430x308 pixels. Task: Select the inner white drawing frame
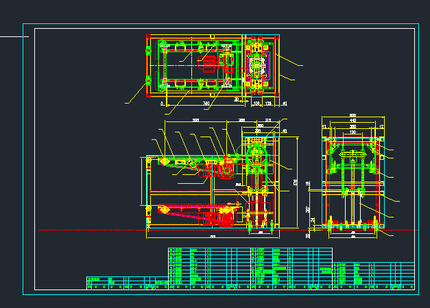(224, 159)
